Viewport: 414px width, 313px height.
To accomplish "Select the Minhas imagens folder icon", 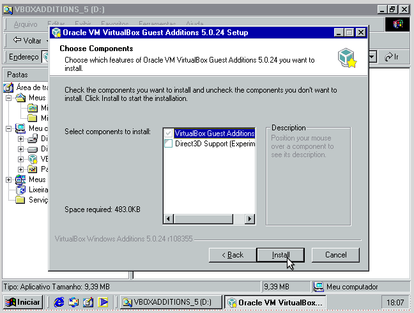I will point(33,108).
